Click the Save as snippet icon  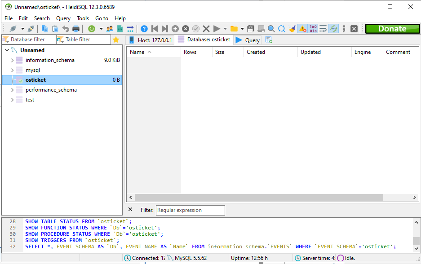click(x=261, y=29)
